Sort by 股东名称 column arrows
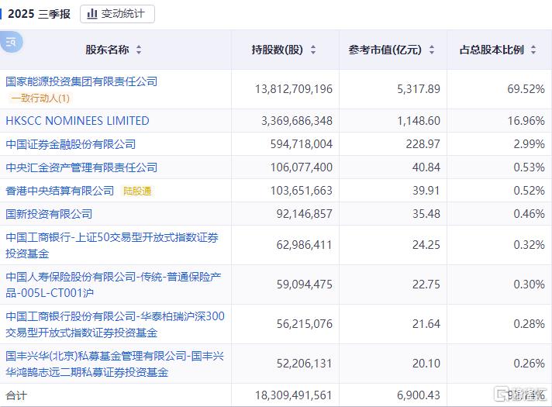This screenshot has width=552, height=407. (139, 50)
